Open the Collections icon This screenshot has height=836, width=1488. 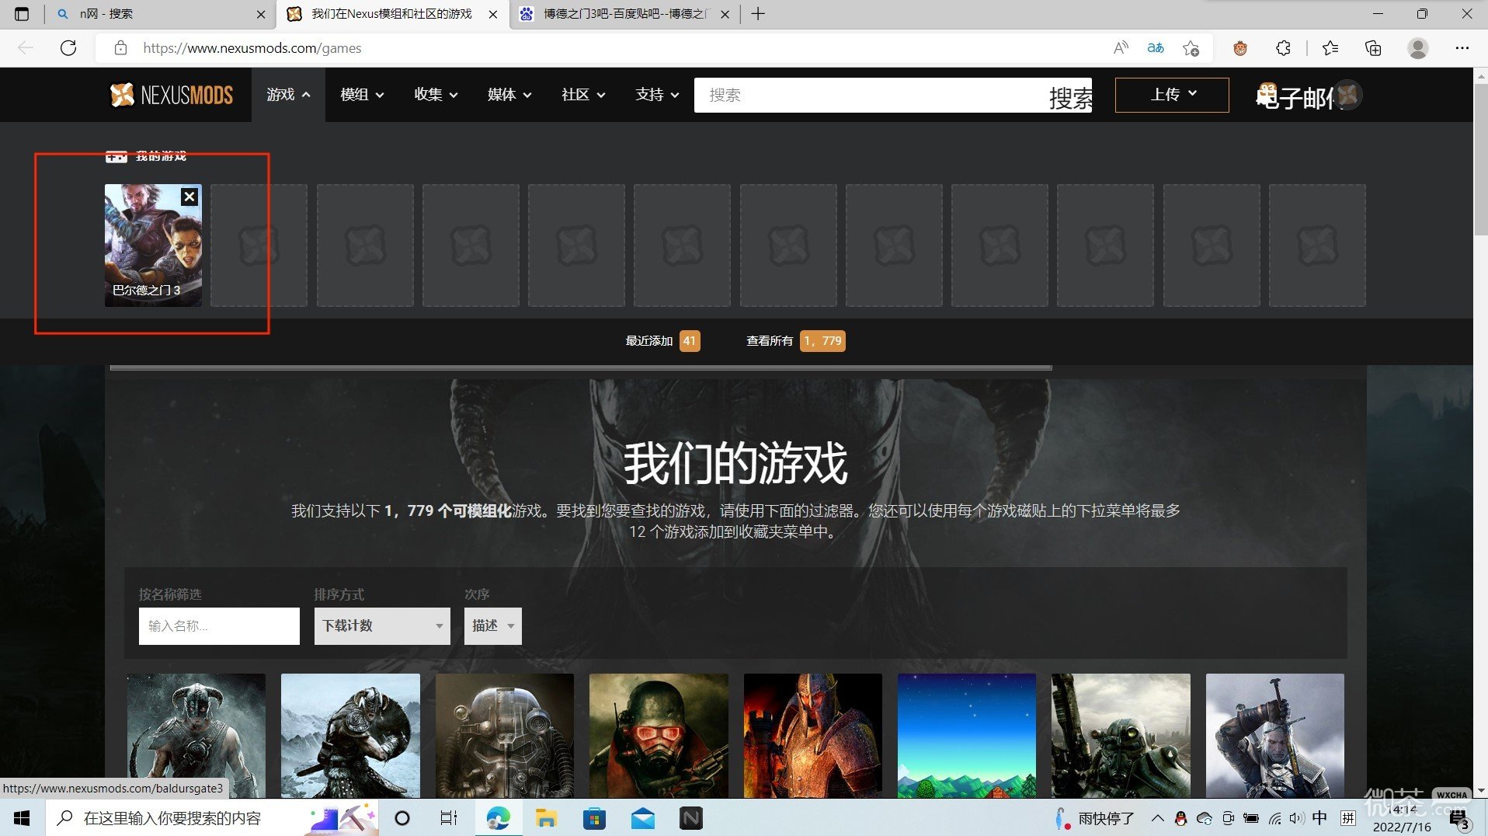[x=1373, y=48]
